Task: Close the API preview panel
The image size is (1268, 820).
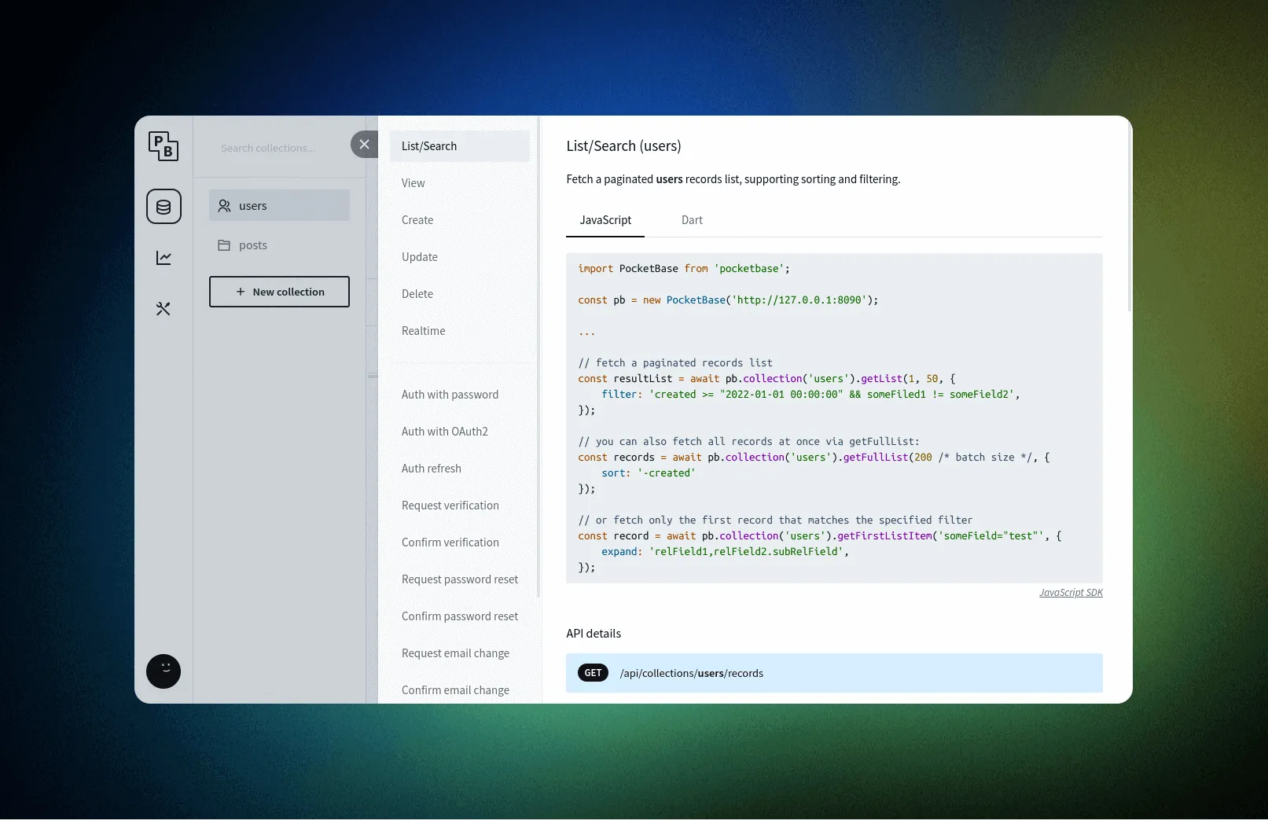Action: pos(364,144)
